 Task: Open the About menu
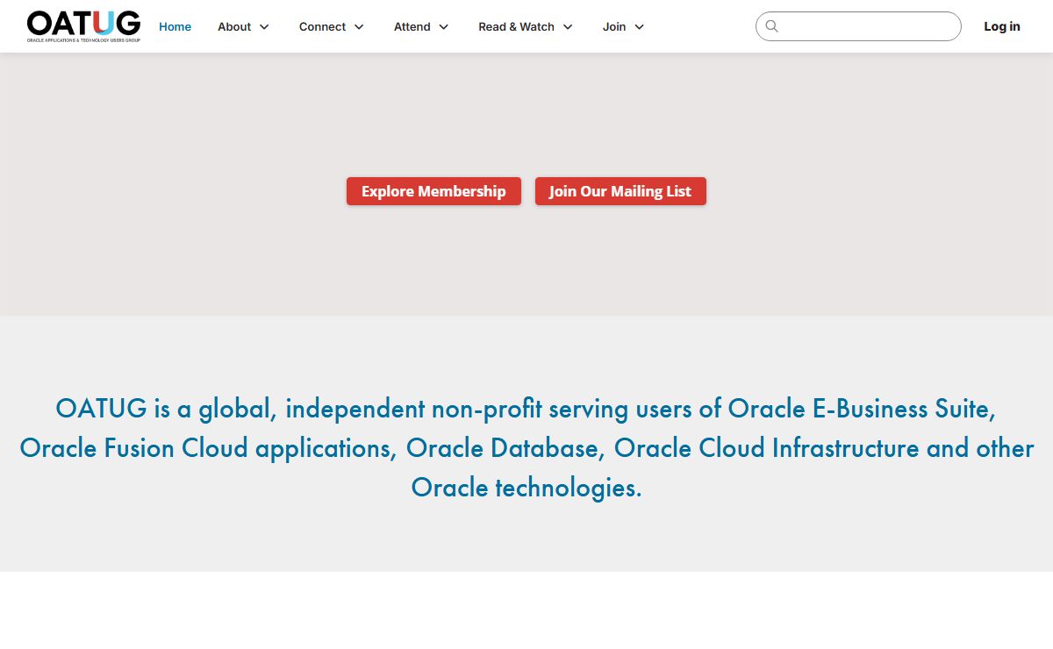(234, 26)
